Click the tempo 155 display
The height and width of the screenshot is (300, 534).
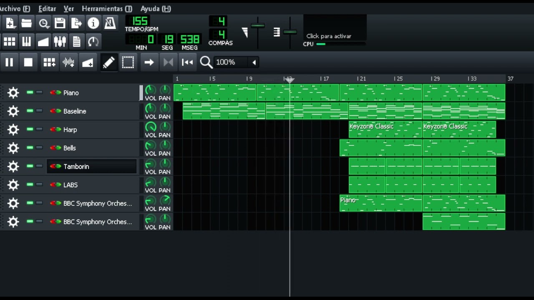pos(137,21)
